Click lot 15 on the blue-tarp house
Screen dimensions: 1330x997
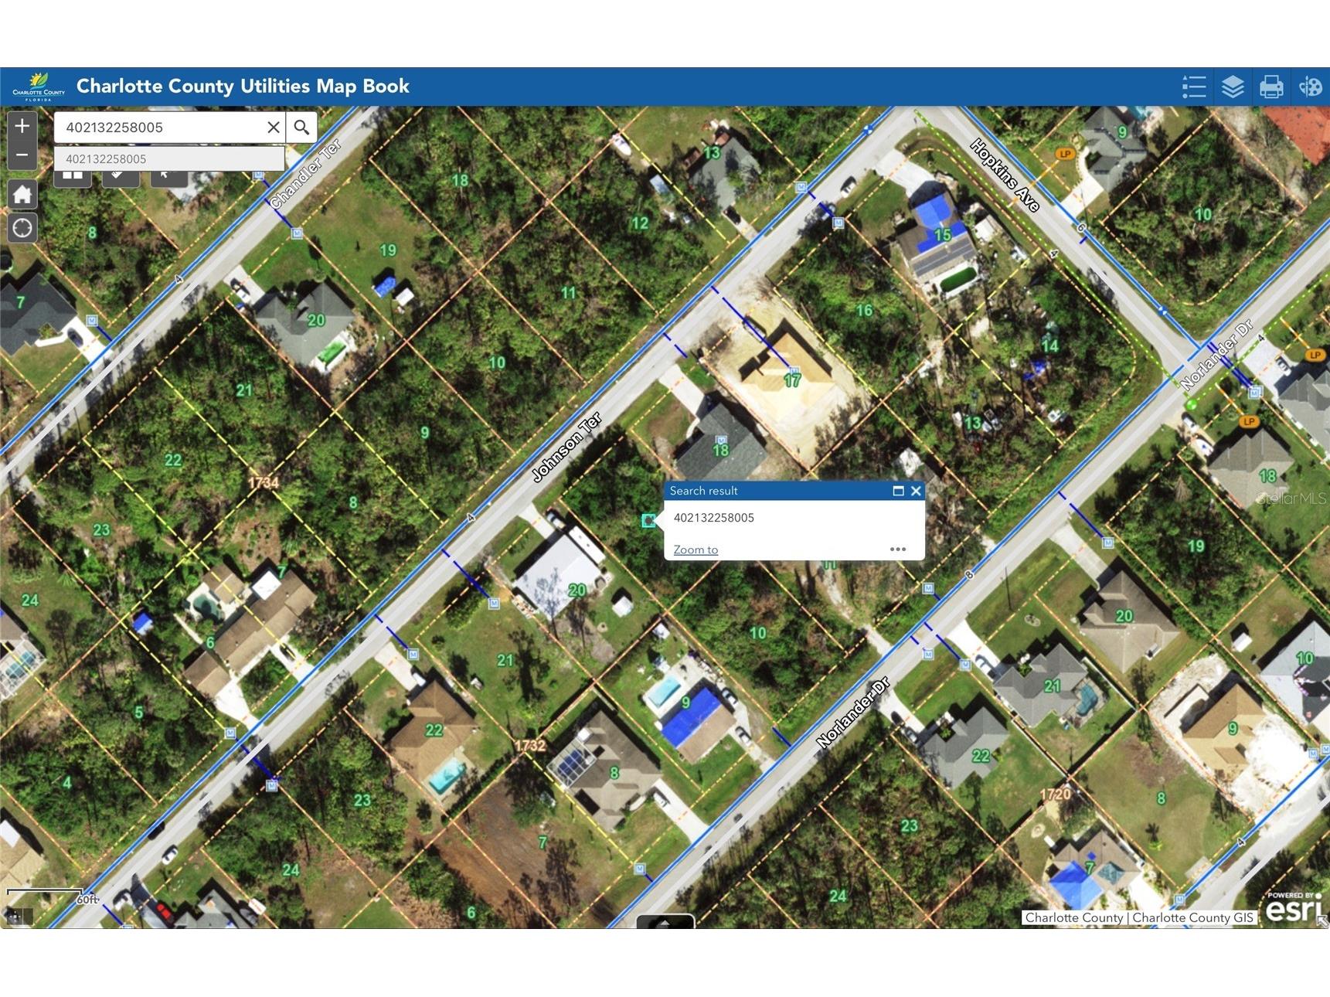tap(942, 235)
